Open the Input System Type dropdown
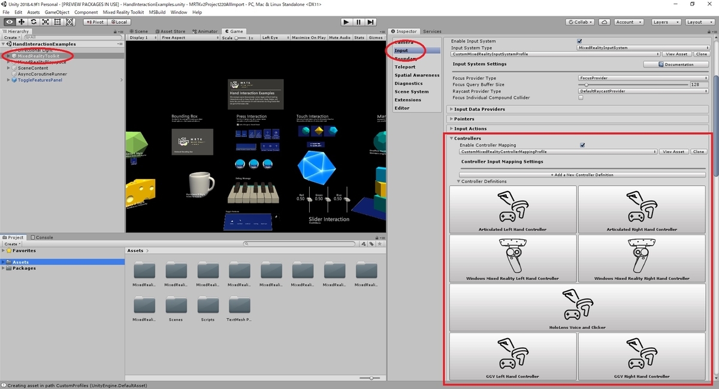Image resolution: width=719 pixels, height=389 pixels. [642, 47]
